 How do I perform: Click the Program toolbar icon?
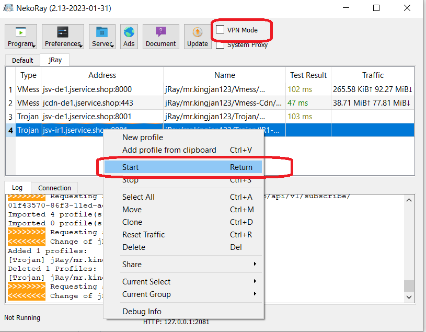pyautogui.click(x=21, y=32)
